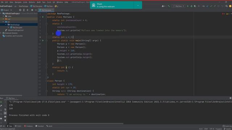The width and height of the screenshot is (232, 130).
Task: Open the MyClass run configuration dropdown
Action: click(179, 6)
